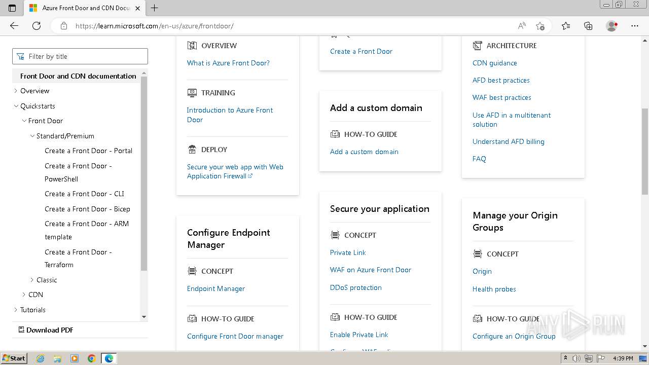Open Secure your web app with WAF link

pos(235,171)
